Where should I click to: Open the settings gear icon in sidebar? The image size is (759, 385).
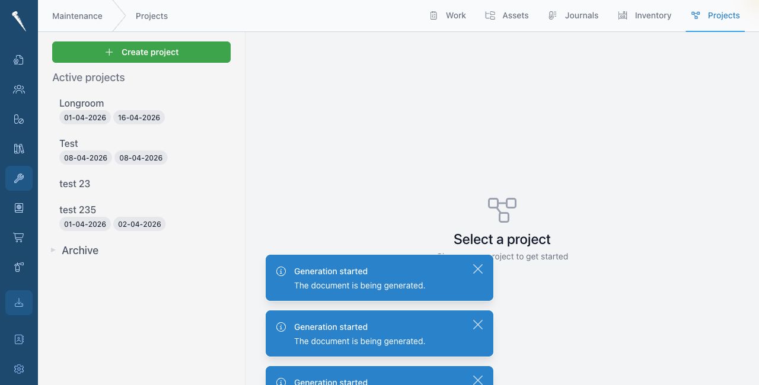coord(19,369)
